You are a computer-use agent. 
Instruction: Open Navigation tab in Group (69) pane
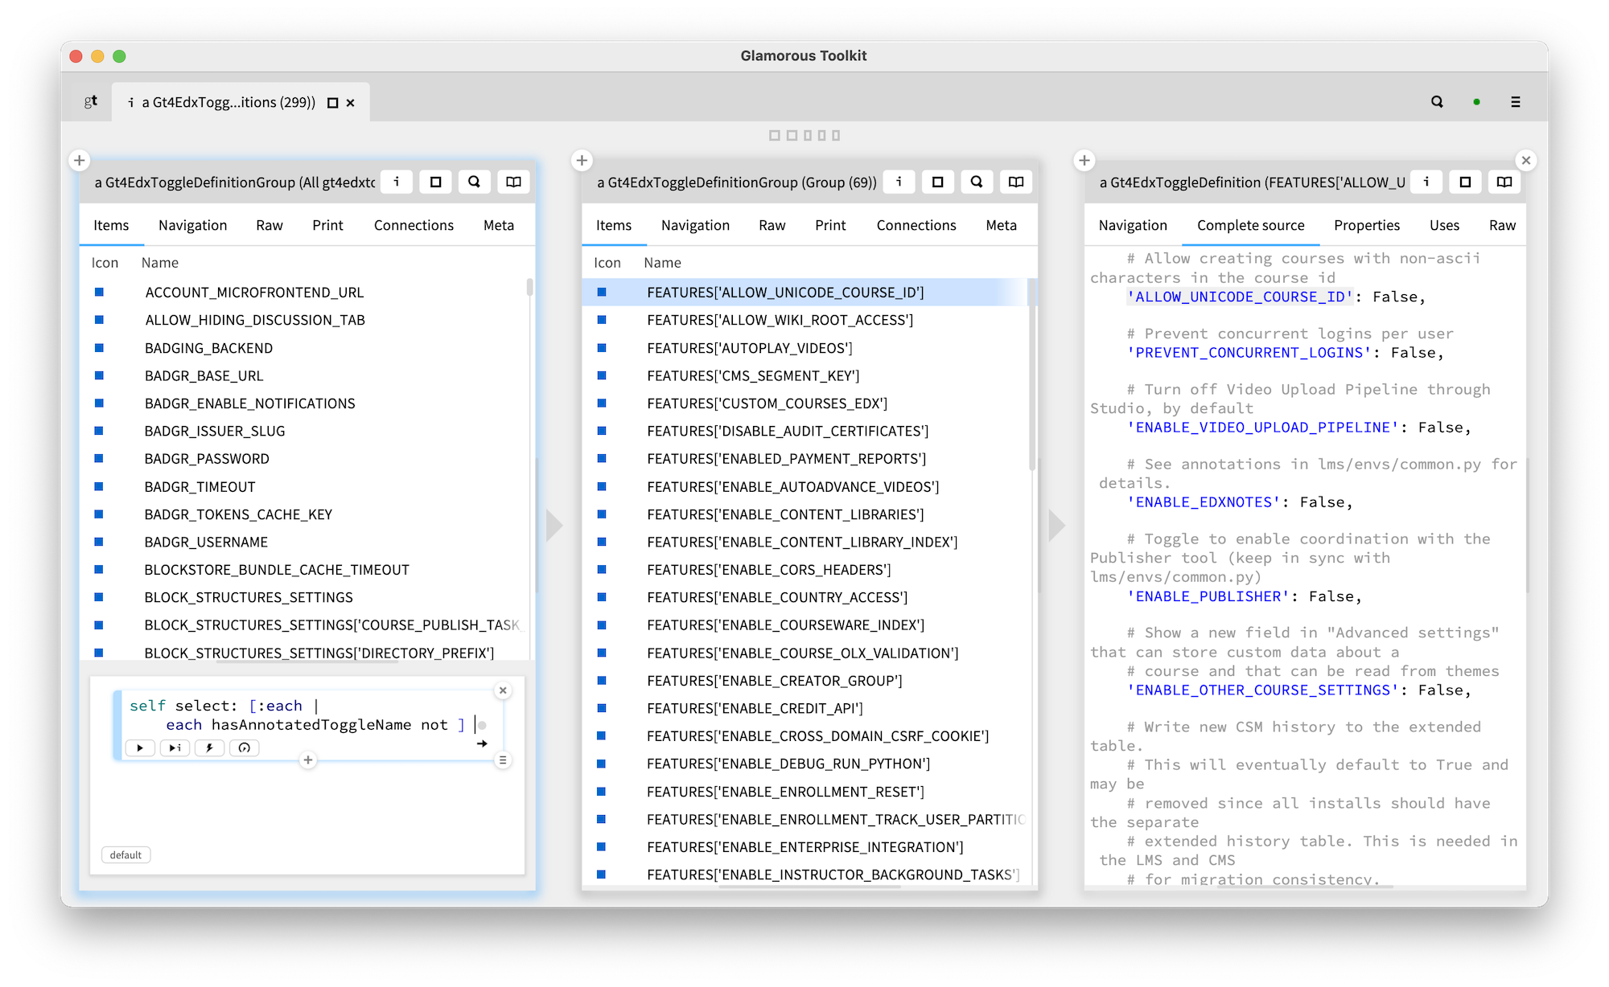coord(696,225)
